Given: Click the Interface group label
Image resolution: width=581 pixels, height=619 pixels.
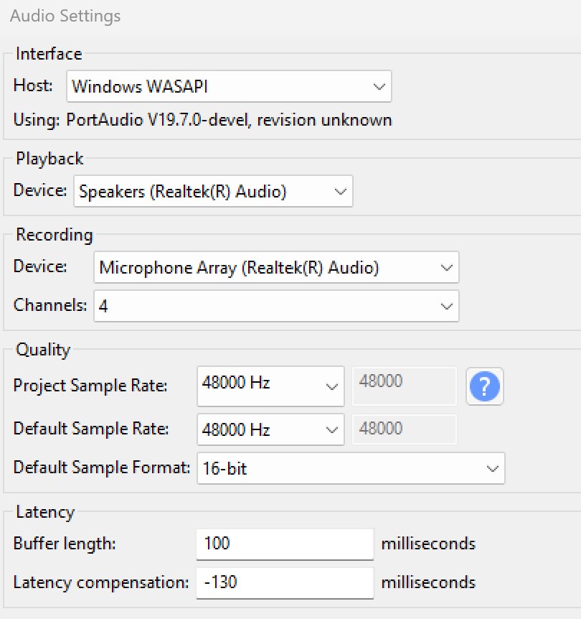Looking at the screenshot, I should 49,54.
